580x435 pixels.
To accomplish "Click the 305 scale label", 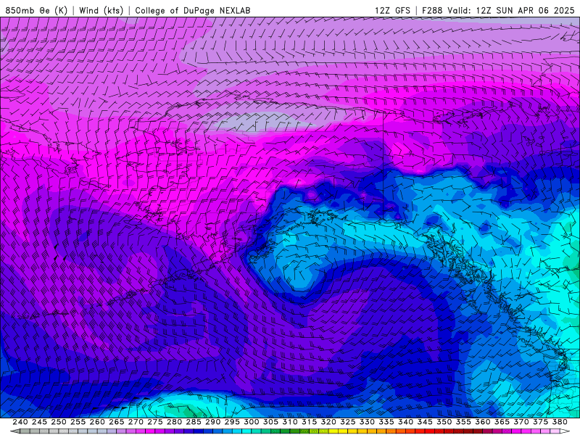I will [270, 422].
